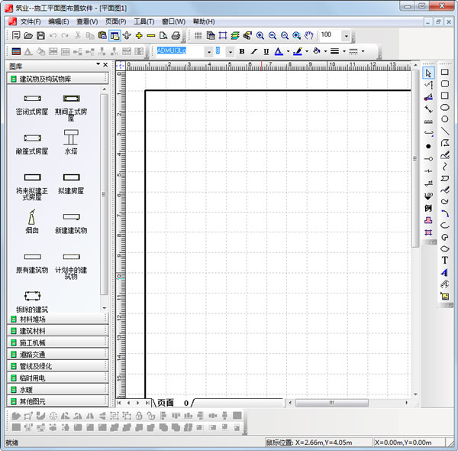Open the 编辑(E) menu
458x451 pixels.
[x=59, y=21]
